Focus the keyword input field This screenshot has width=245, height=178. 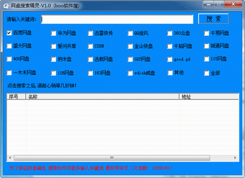click(x=117, y=20)
